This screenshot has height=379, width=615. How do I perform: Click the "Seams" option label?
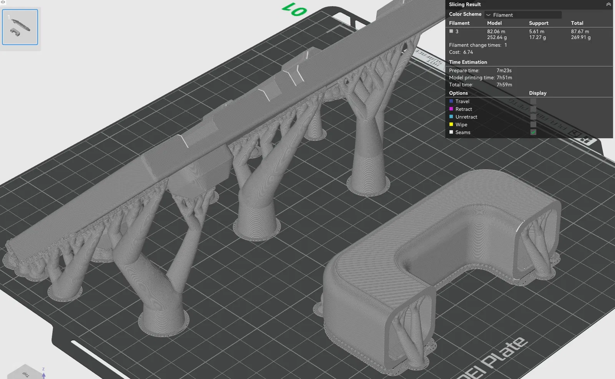tap(463, 132)
